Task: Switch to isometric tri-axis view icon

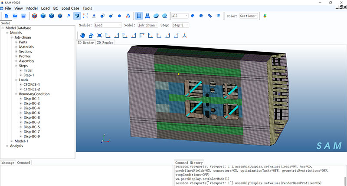Action: coord(185,36)
